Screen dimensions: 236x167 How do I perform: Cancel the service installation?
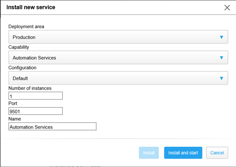(217, 153)
